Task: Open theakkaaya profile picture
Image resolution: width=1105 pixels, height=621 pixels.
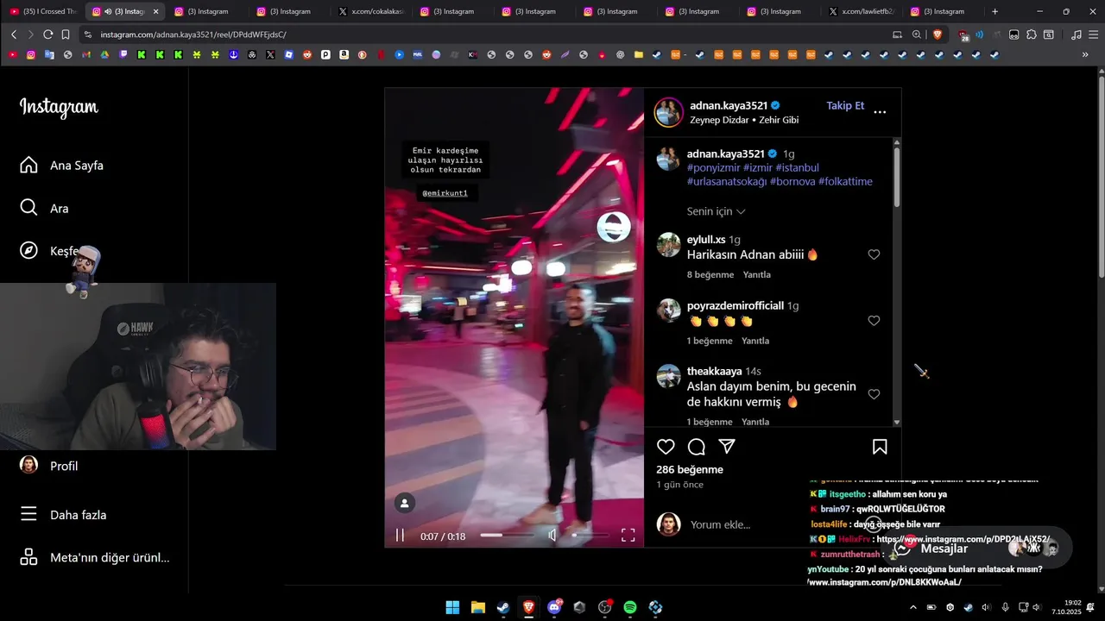Action: tap(669, 376)
